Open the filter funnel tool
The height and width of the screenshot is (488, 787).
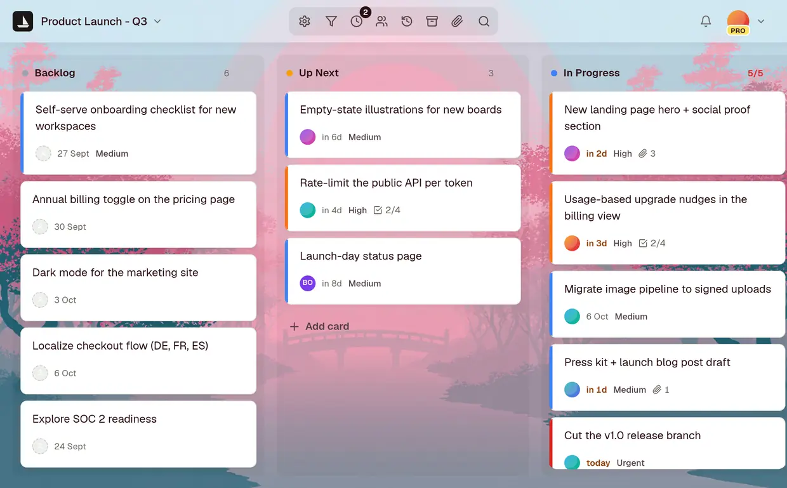click(x=331, y=22)
